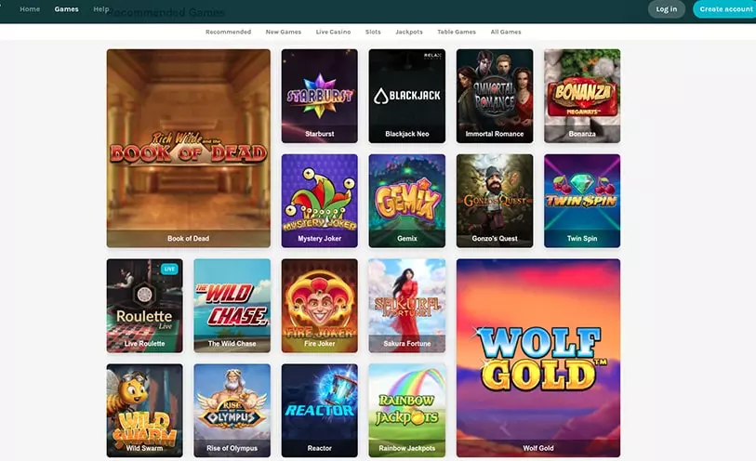Play the Fire Joker slot

coord(320,306)
